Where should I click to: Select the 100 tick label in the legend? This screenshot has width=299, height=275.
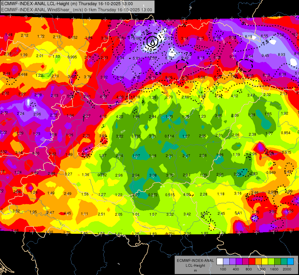pos(223,269)
